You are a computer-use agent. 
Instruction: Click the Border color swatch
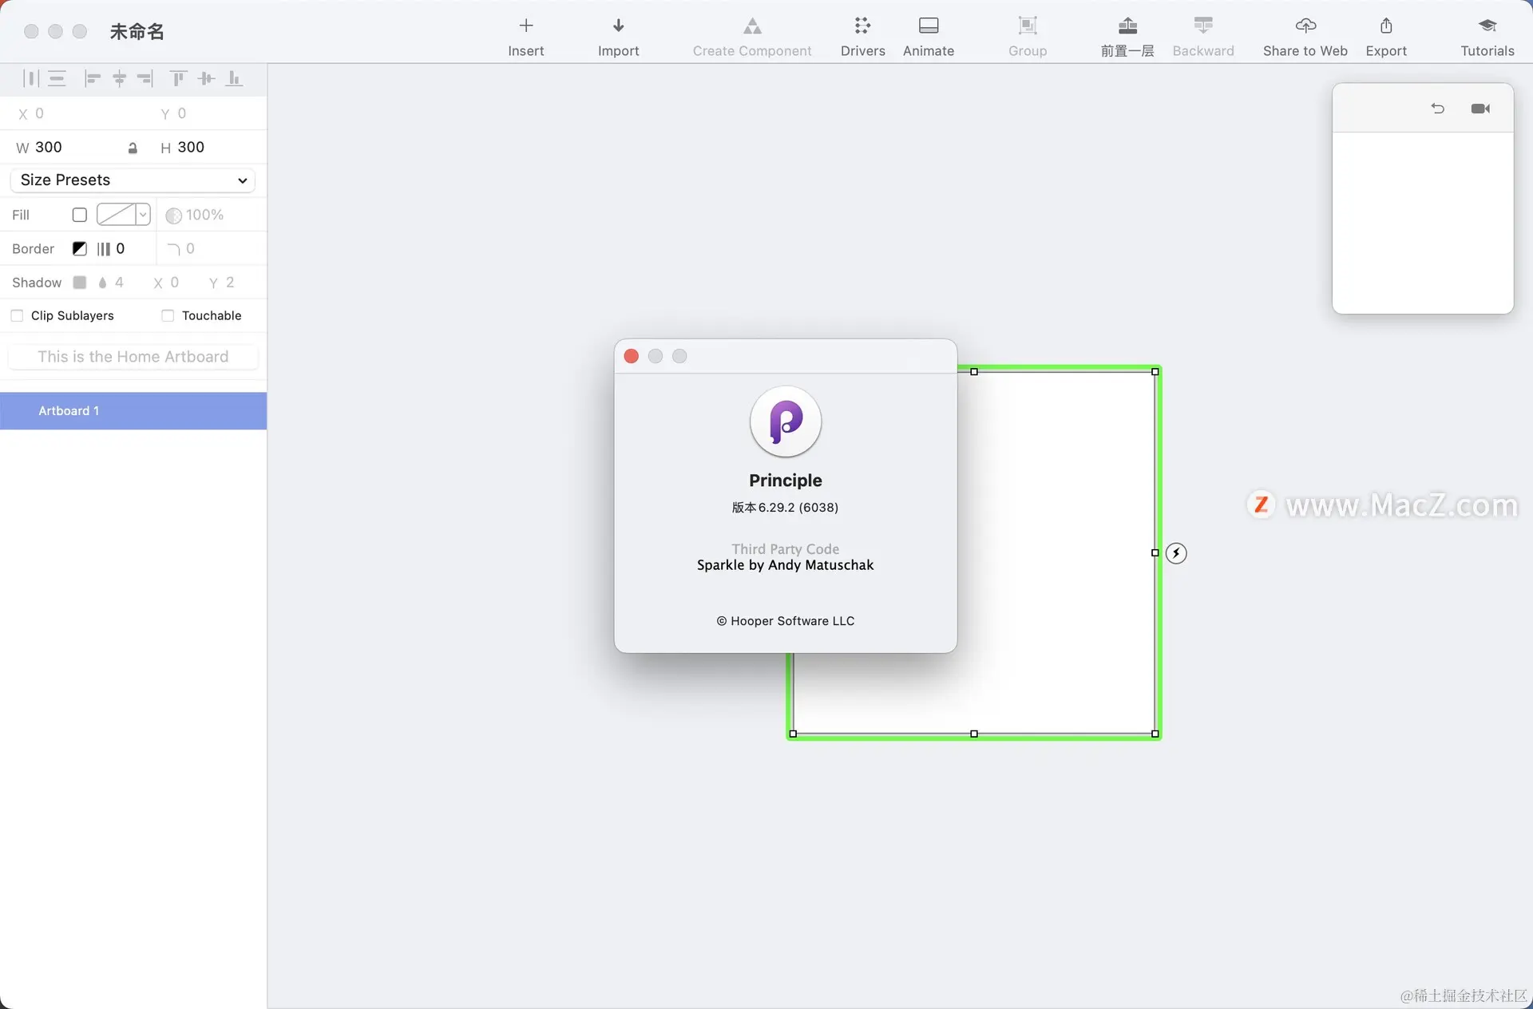80,249
